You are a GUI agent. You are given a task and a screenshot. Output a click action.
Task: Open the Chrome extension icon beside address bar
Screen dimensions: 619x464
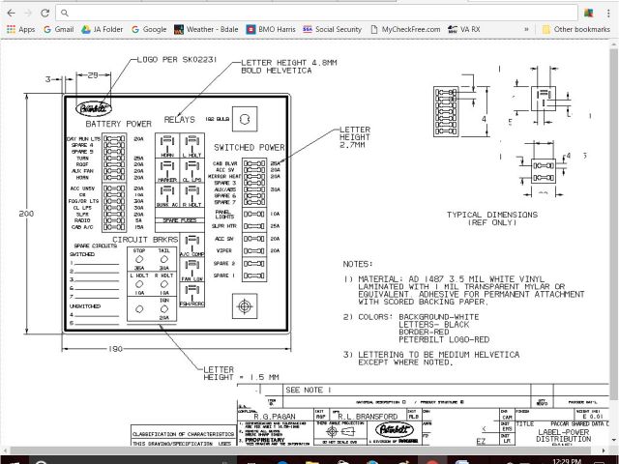pyautogui.click(x=590, y=13)
